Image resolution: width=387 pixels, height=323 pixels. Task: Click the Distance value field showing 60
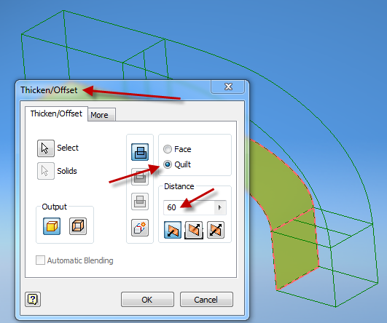click(x=189, y=207)
